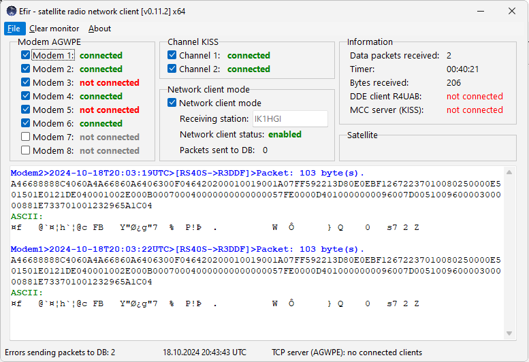The image size is (529, 362).
Task: Uncheck the Modem 1 checkbox
Action: 26,56
